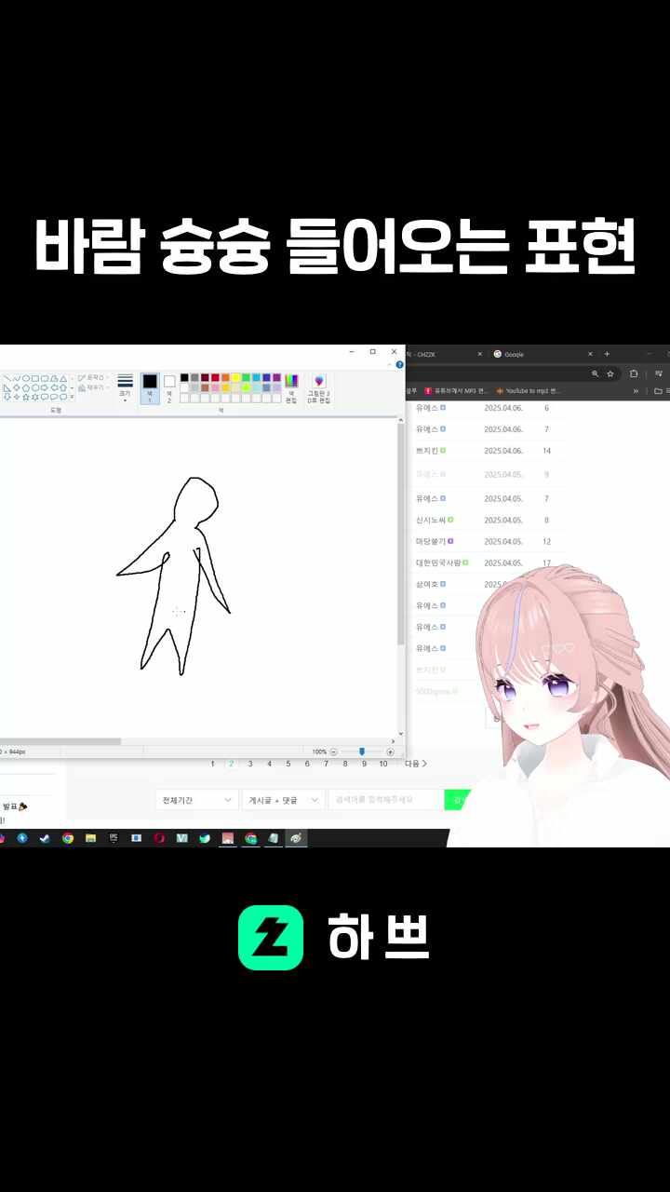Pick the orange swatch in Paint palette

click(225, 378)
